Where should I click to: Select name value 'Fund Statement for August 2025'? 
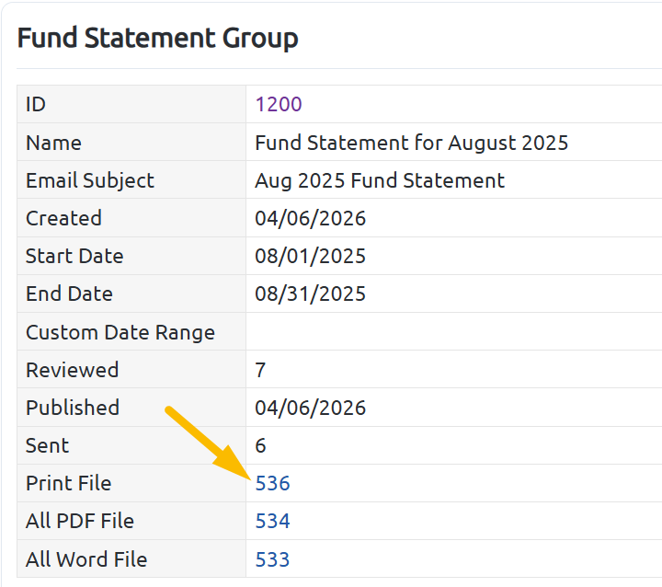coord(411,143)
